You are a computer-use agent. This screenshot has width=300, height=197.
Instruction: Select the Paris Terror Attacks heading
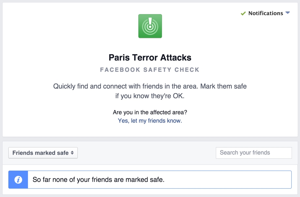(150, 58)
